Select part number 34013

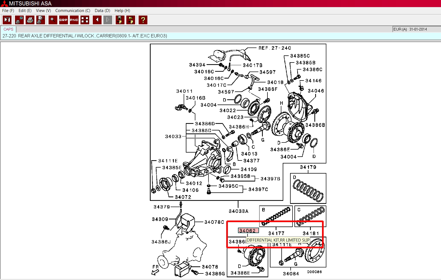pyautogui.click(x=249, y=154)
